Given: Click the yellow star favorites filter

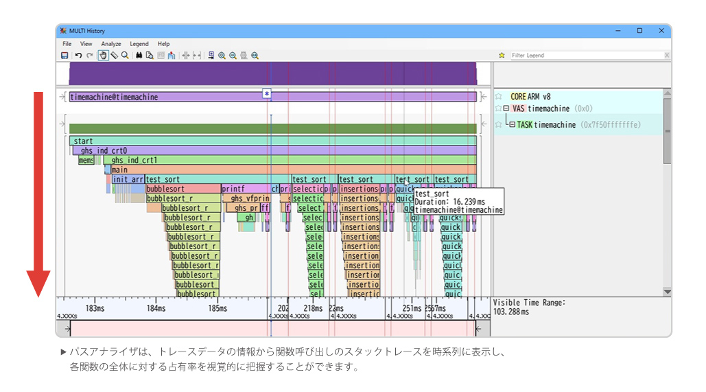Looking at the screenshot, I should pyautogui.click(x=502, y=56).
